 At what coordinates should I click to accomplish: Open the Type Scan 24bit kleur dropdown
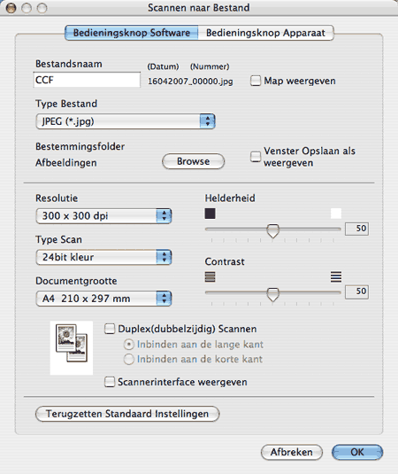pyautogui.click(x=103, y=257)
